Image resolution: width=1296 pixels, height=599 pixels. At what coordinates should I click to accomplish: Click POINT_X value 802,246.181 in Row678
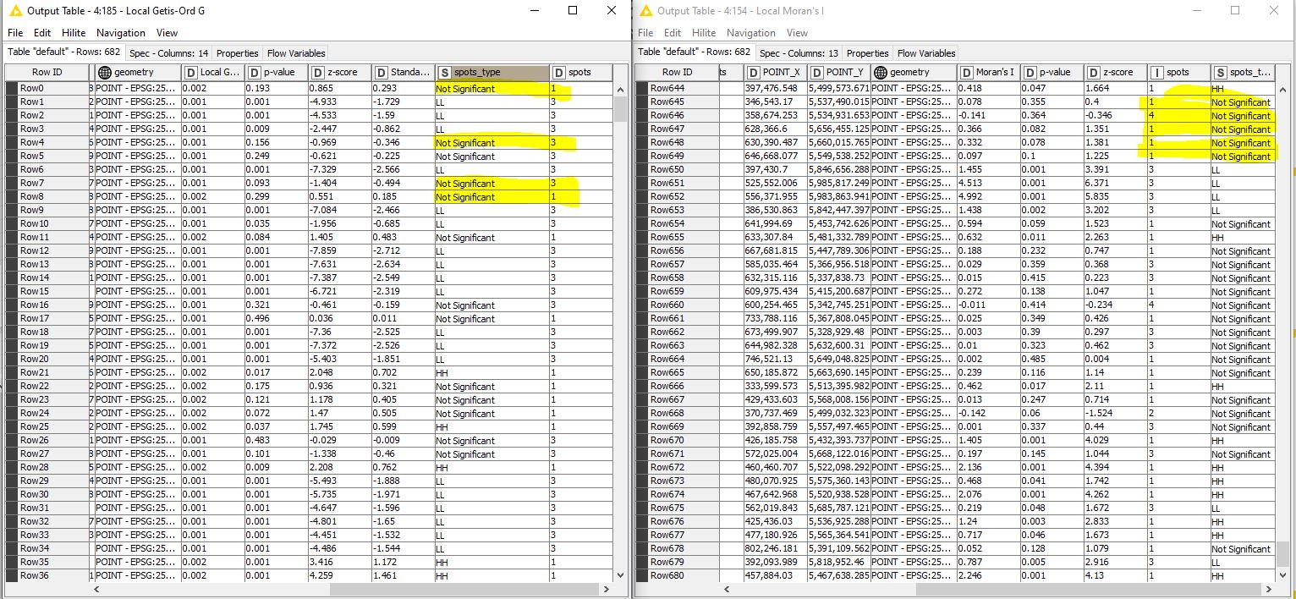click(775, 548)
